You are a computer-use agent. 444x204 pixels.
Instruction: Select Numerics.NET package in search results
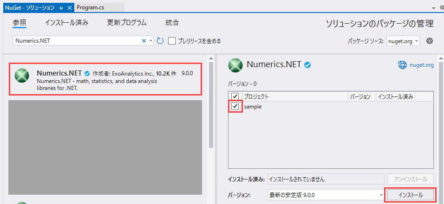pos(105,79)
